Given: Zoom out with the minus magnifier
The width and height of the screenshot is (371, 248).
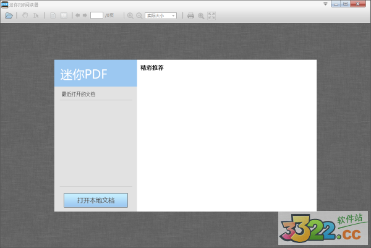Looking at the screenshot, I should point(139,15).
